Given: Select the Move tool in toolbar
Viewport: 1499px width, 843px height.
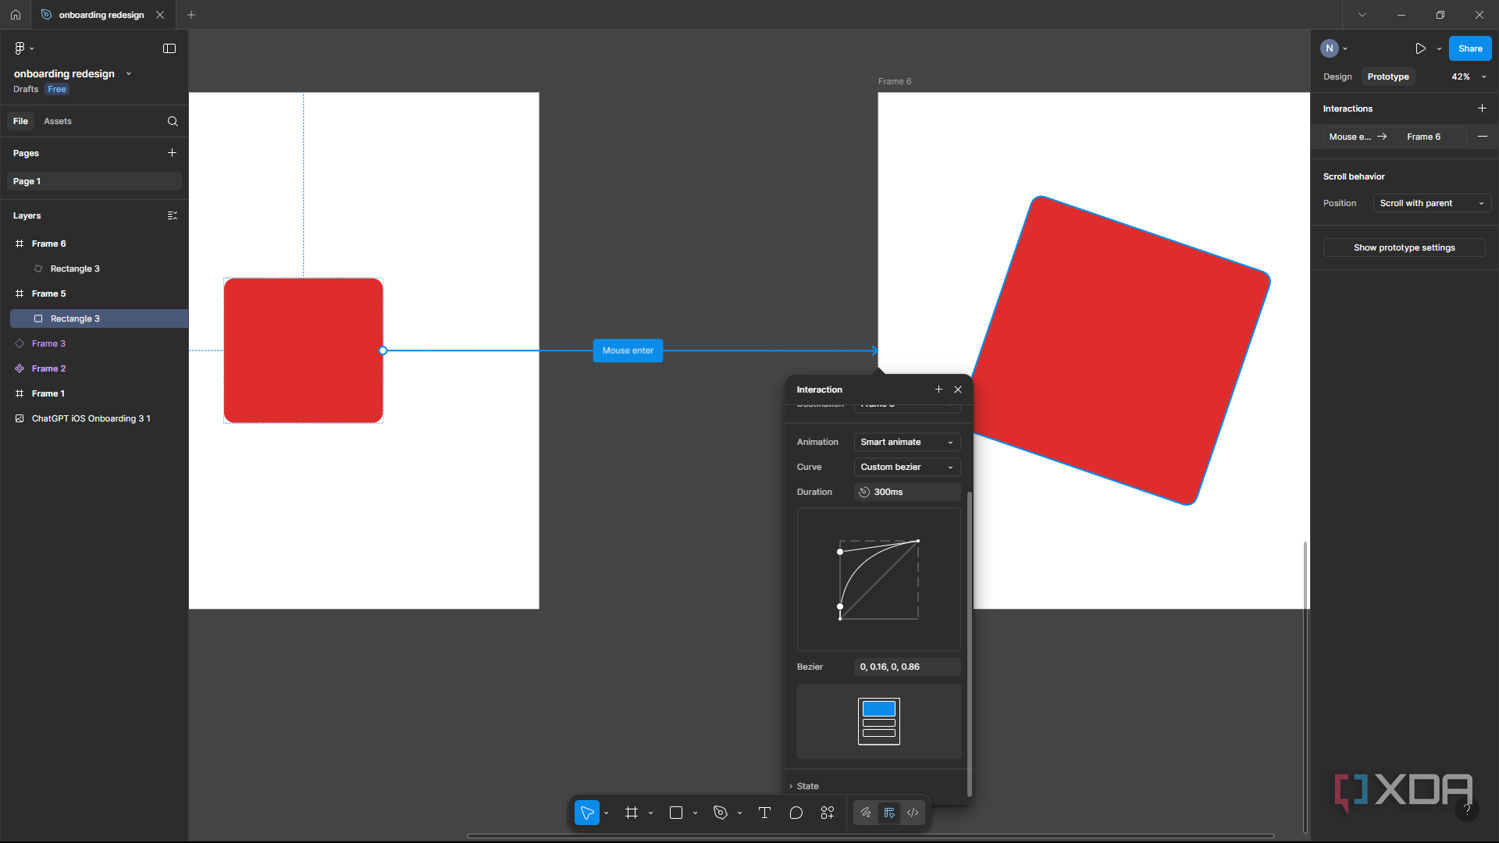Looking at the screenshot, I should tap(587, 813).
